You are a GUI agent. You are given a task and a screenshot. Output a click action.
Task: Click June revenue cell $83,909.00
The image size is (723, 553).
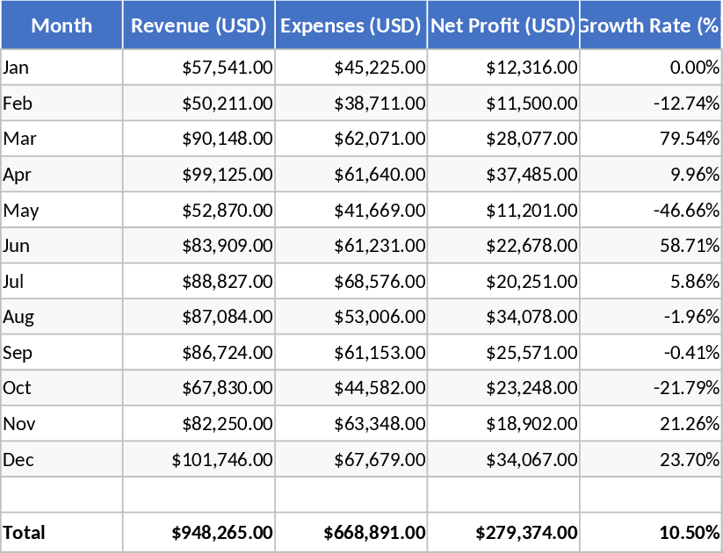coord(228,246)
